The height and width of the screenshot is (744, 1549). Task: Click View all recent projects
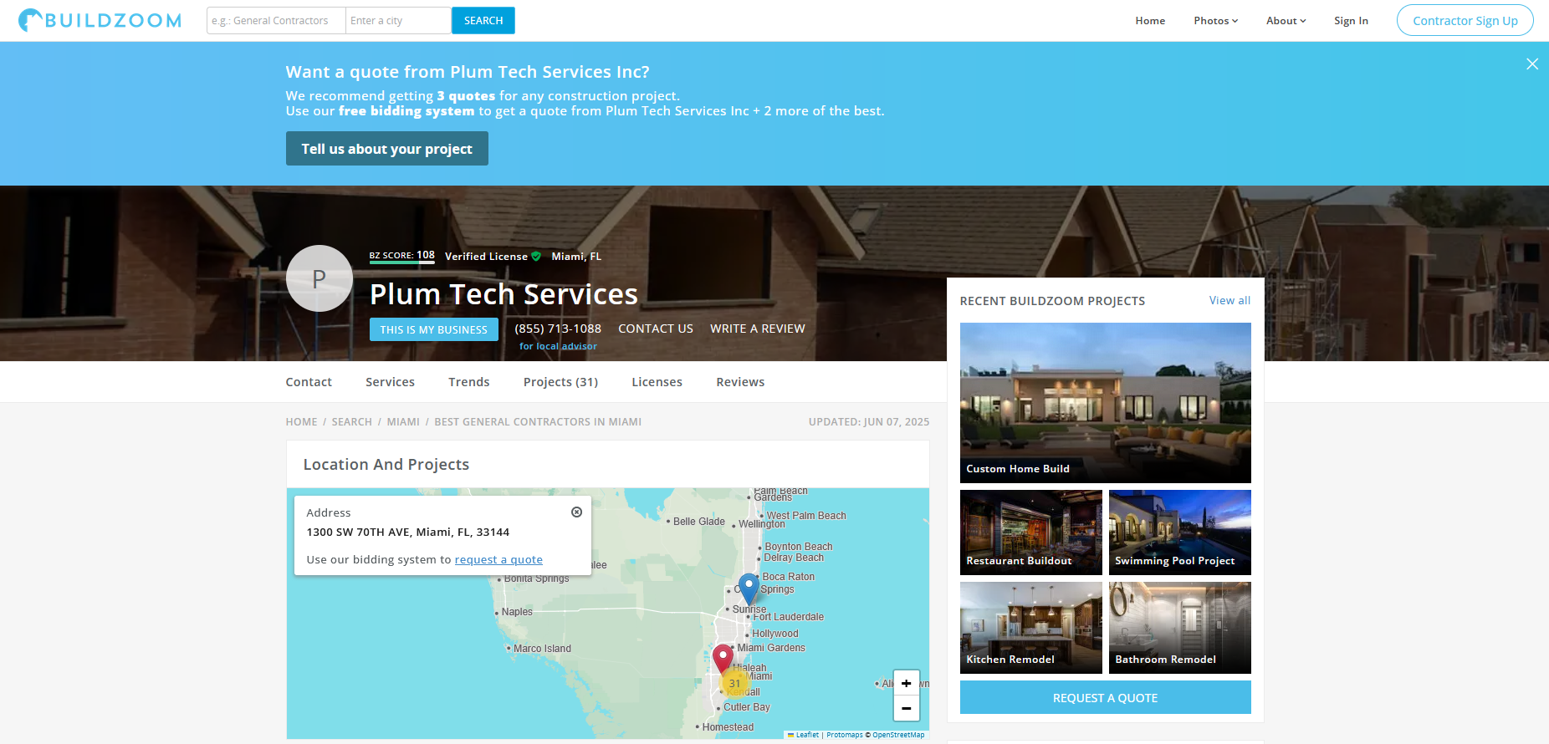pos(1229,301)
